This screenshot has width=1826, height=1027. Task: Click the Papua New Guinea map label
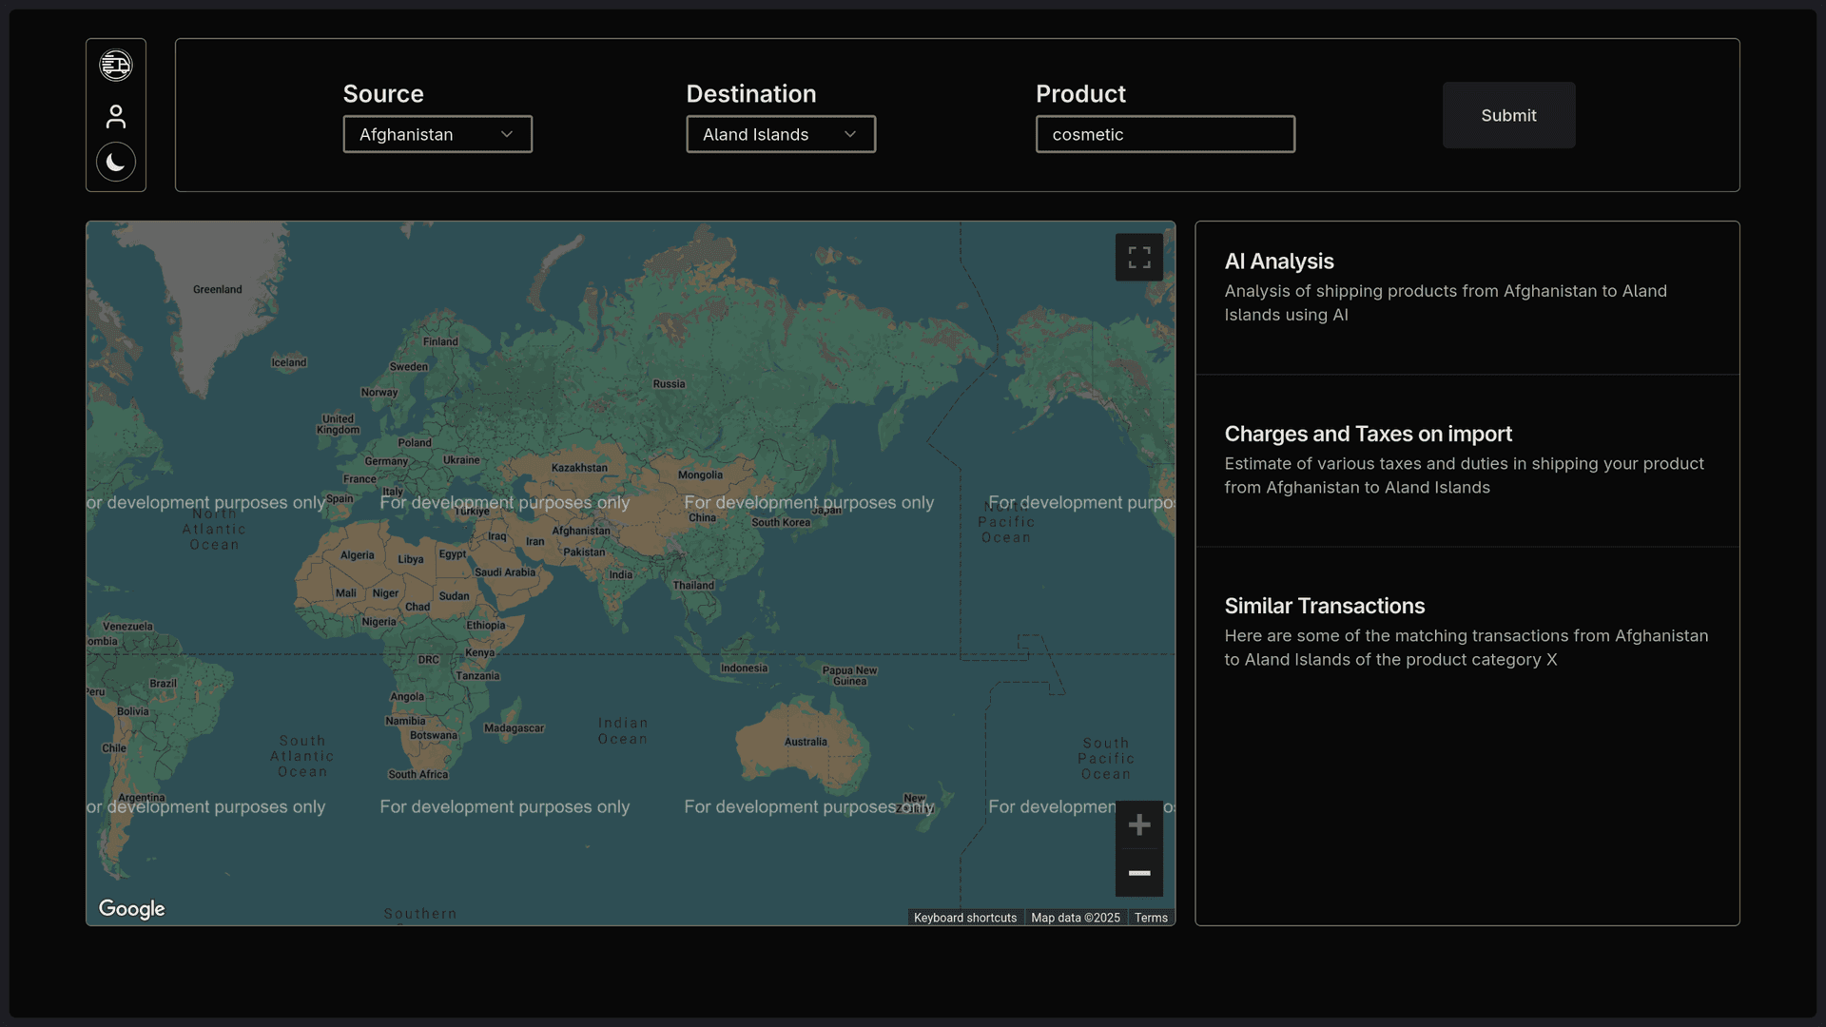coord(849,675)
